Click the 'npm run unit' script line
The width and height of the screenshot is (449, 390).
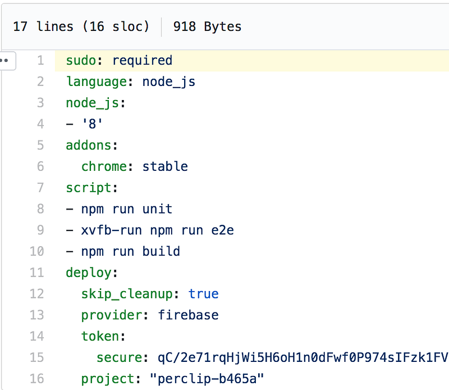pos(119,209)
